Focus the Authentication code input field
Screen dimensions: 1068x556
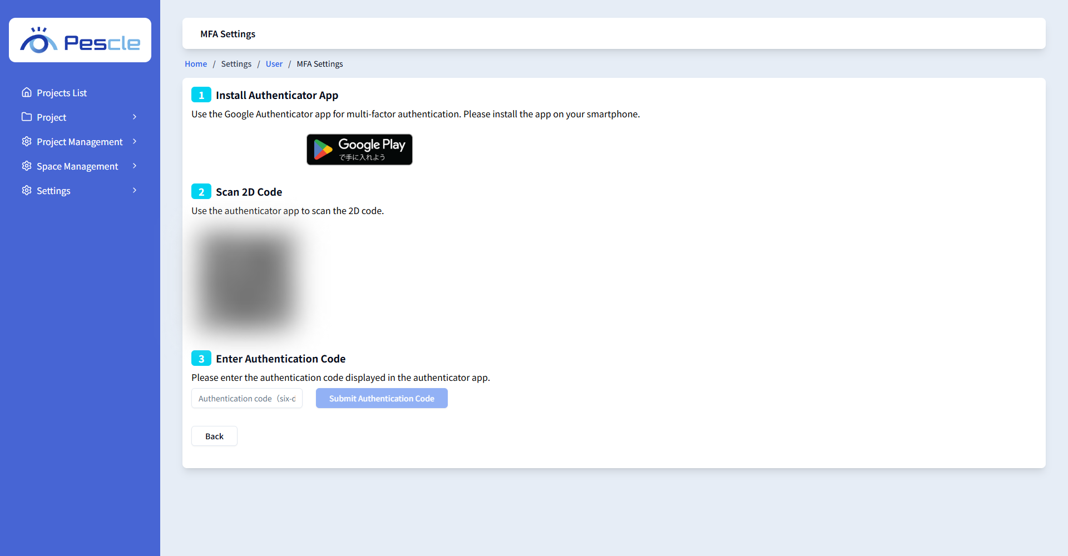pos(247,398)
